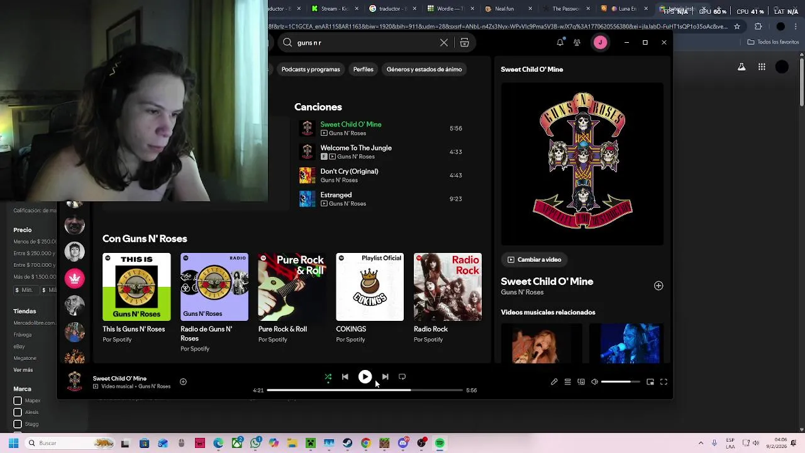Open the Pure Rock & Roll playlist

tap(292, 298)
